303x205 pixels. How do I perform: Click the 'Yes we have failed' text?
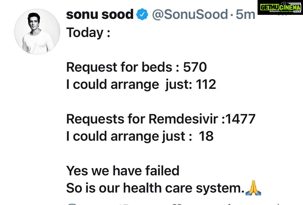pyautogui.click(x=123, y=171)
